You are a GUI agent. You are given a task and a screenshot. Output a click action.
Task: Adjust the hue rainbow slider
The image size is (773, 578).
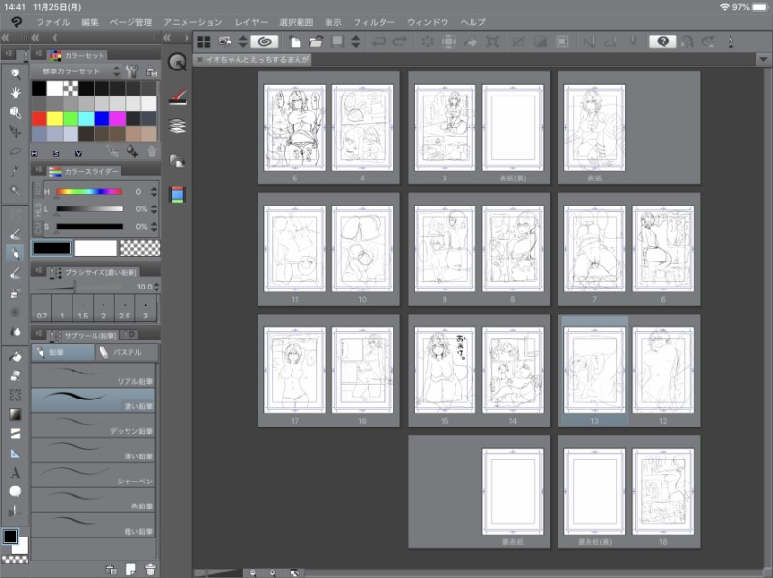click(x=89, y=191)
